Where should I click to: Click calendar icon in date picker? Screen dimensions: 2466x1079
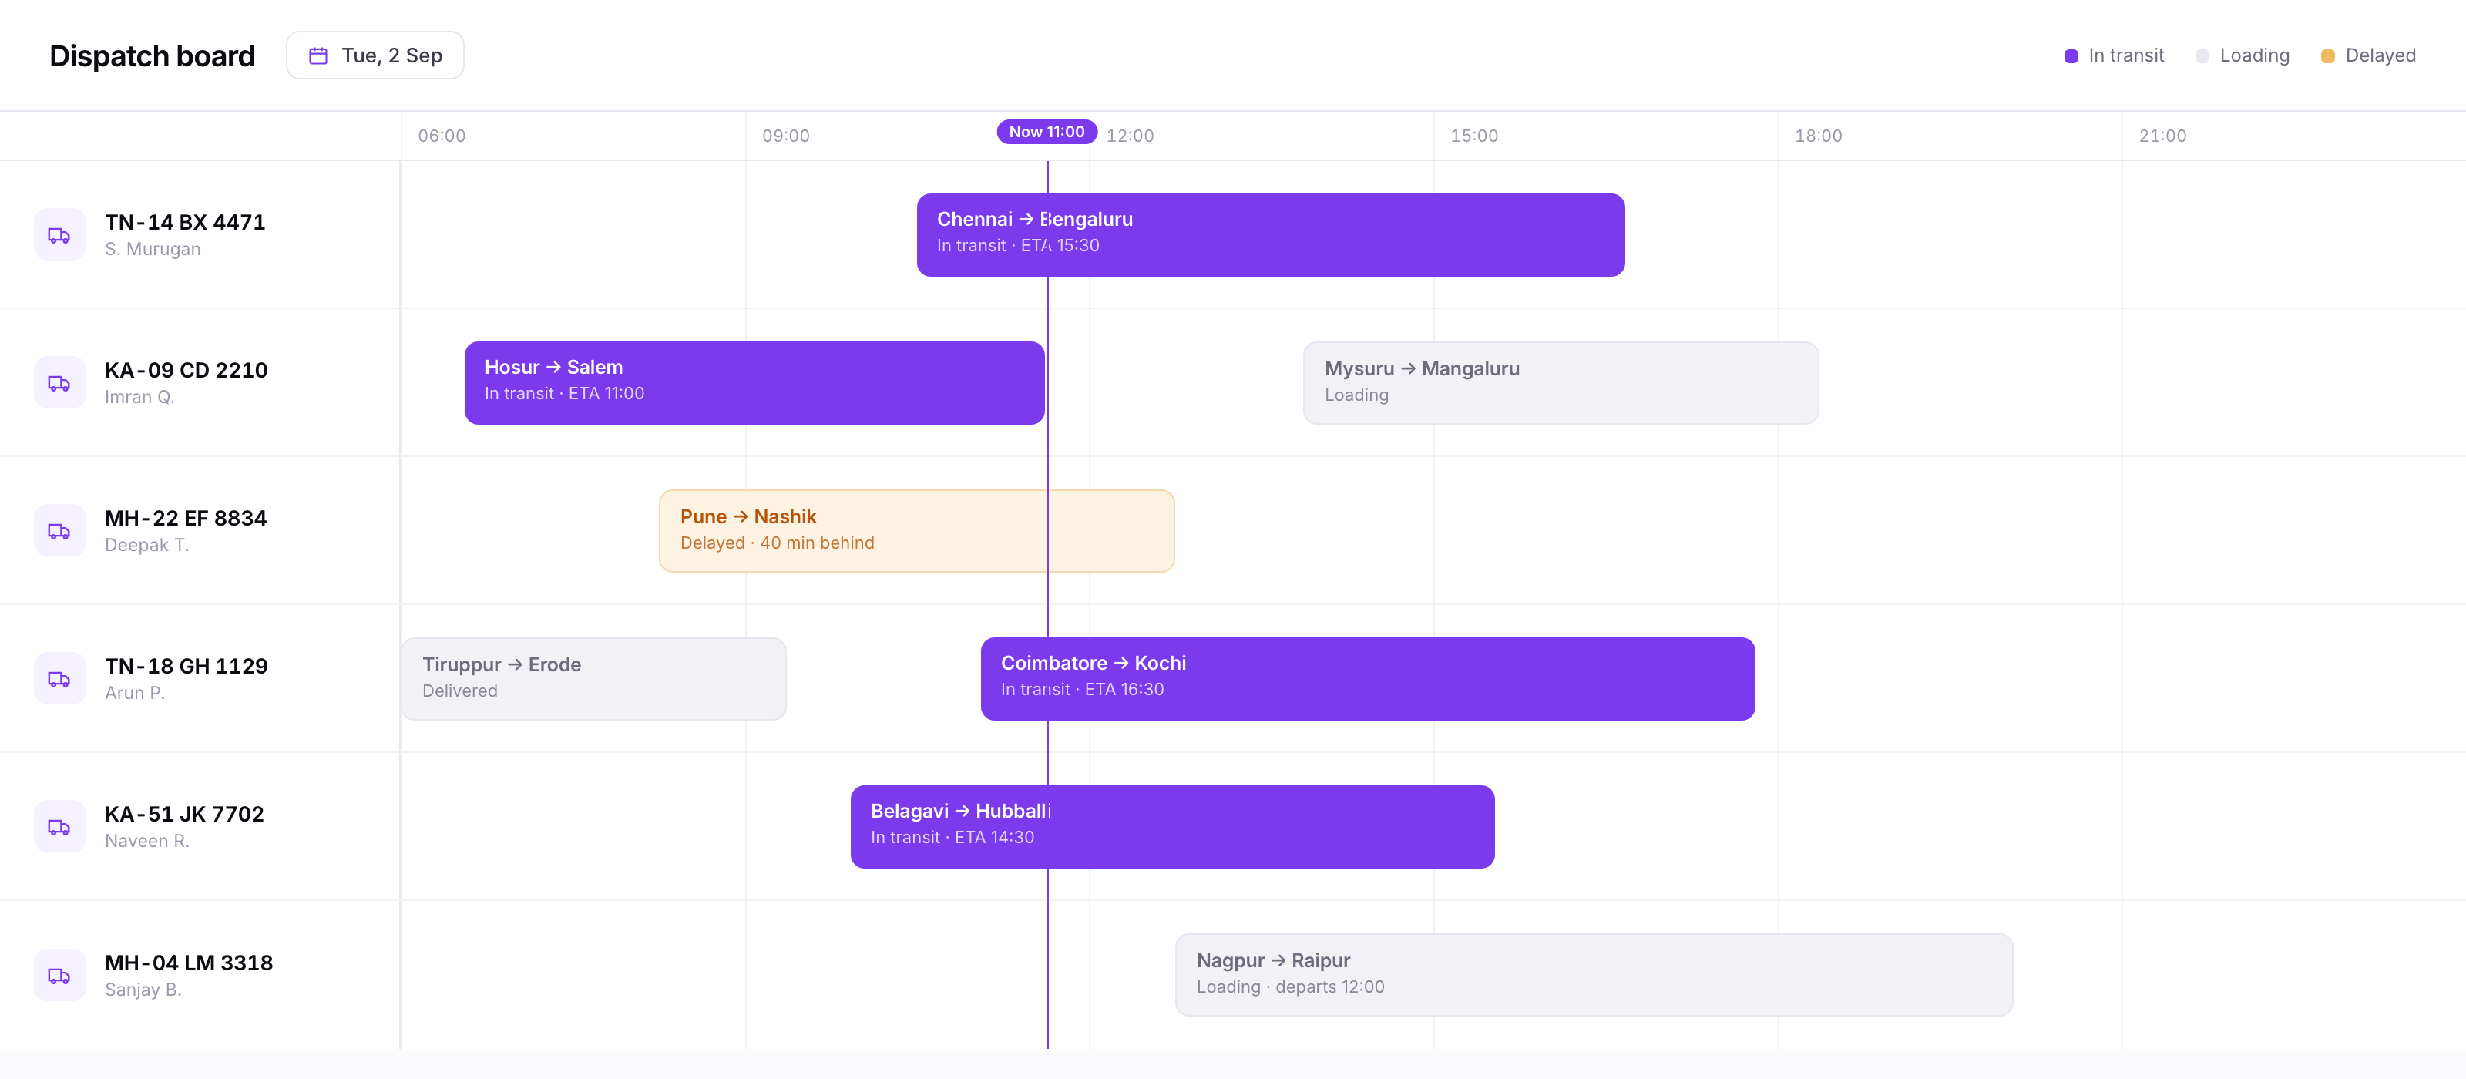pyautogui.click(x=317, y=55)
